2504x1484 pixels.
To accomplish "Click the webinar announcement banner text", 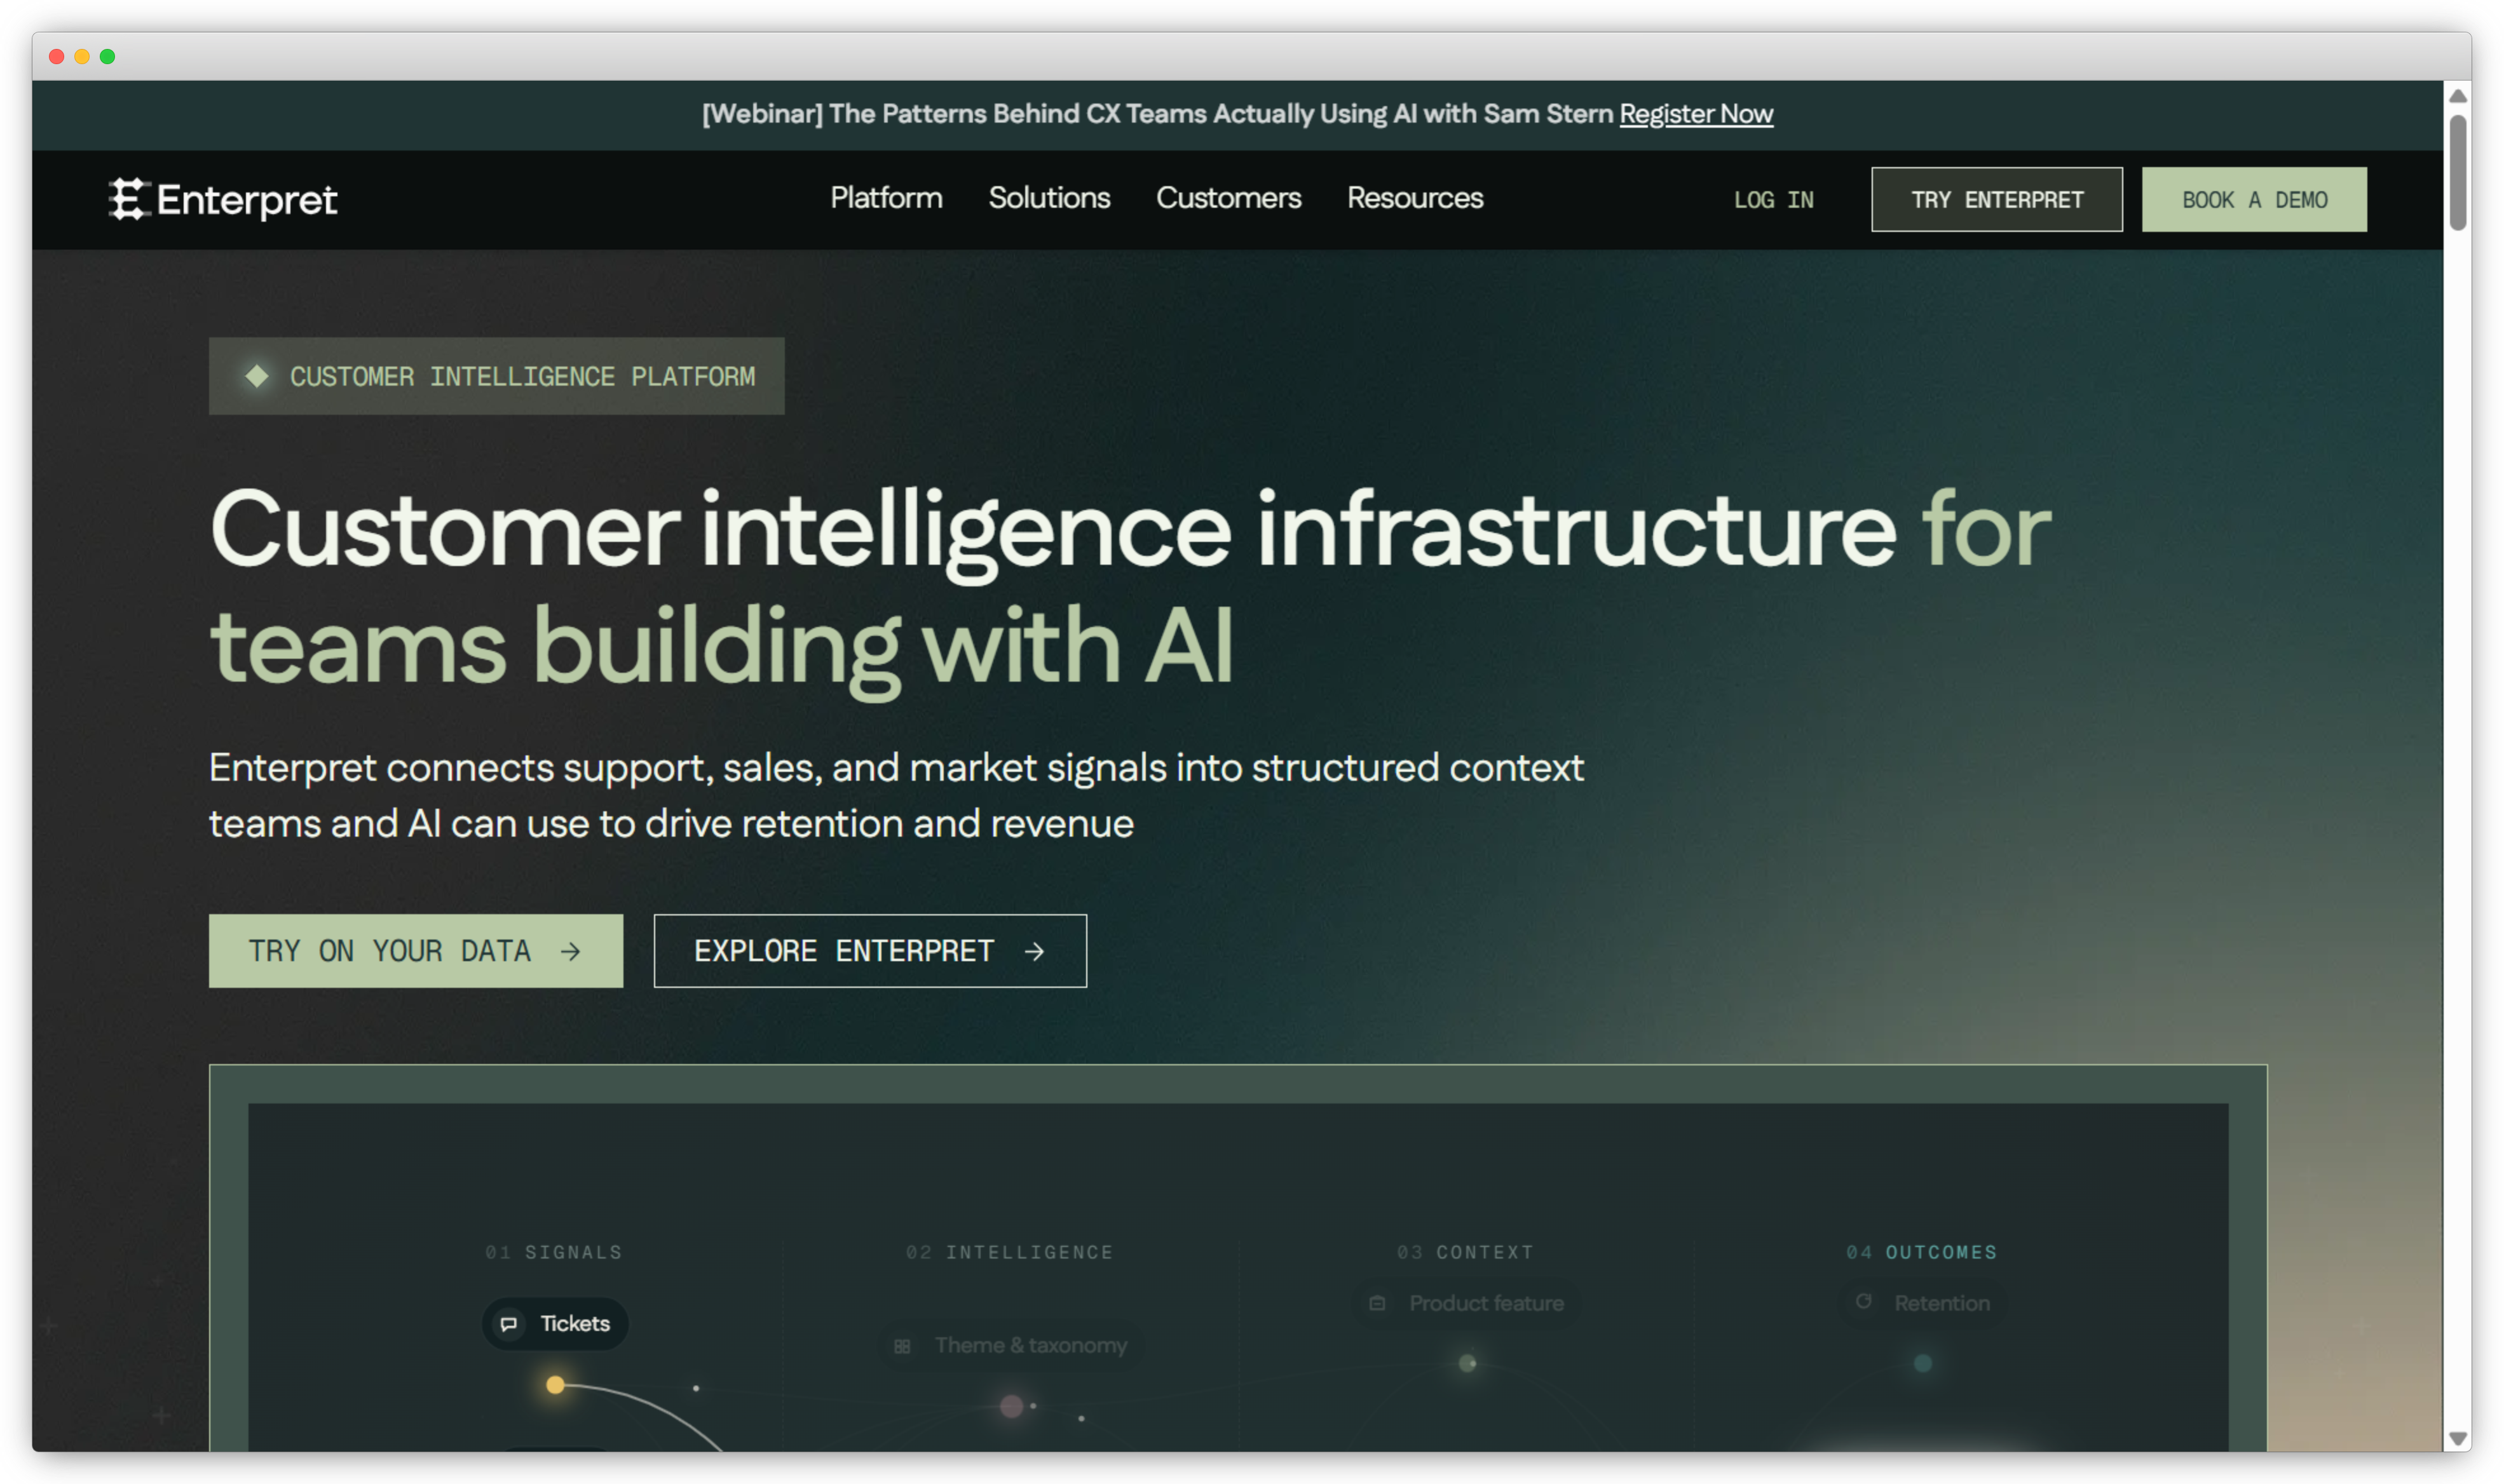I will tap(1157, 114).
